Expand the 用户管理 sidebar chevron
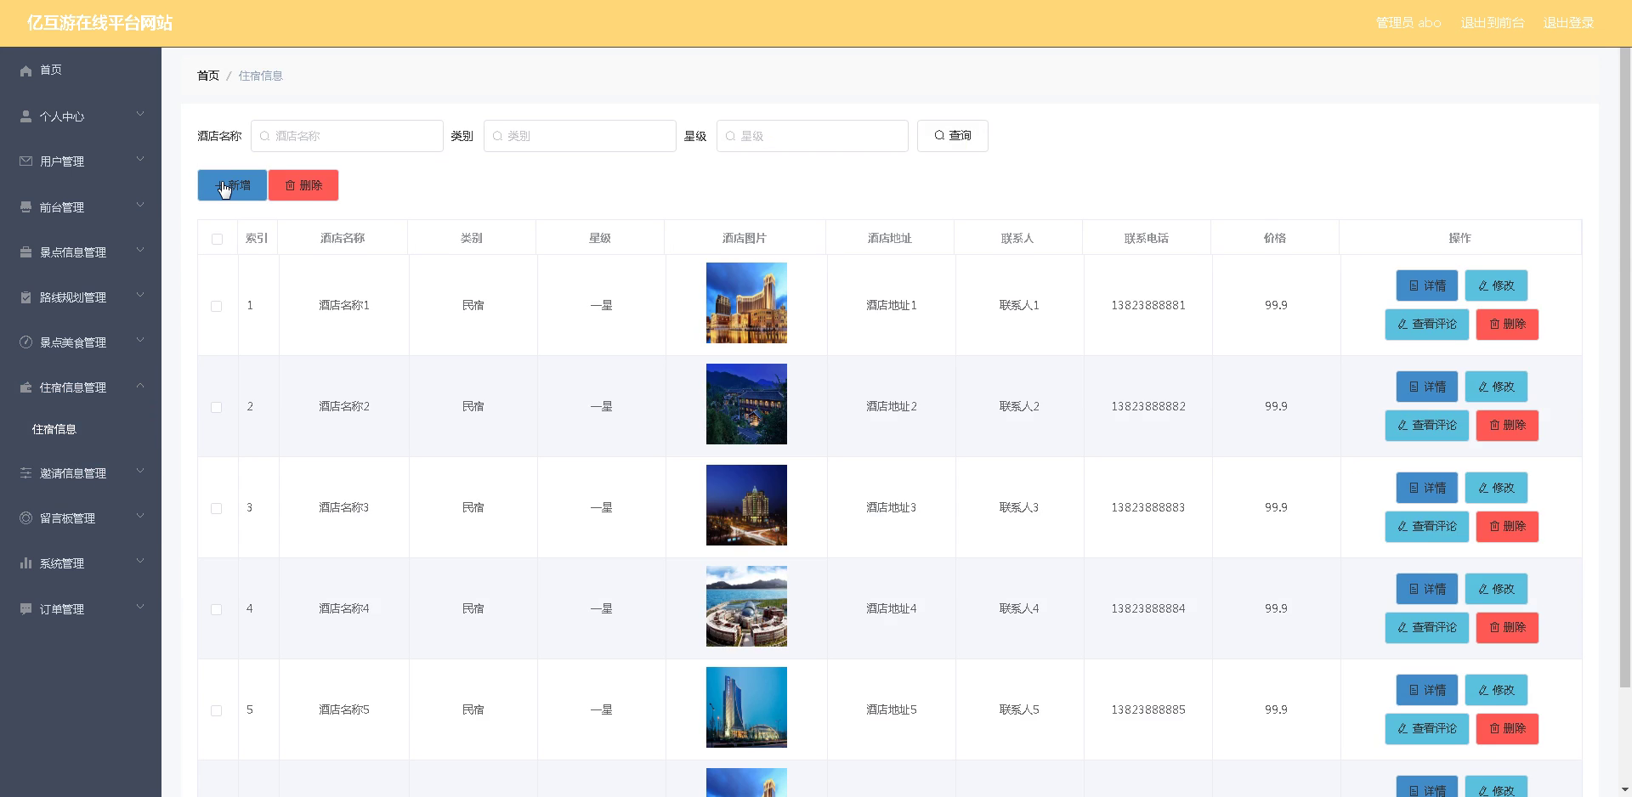 pos(140,160)
